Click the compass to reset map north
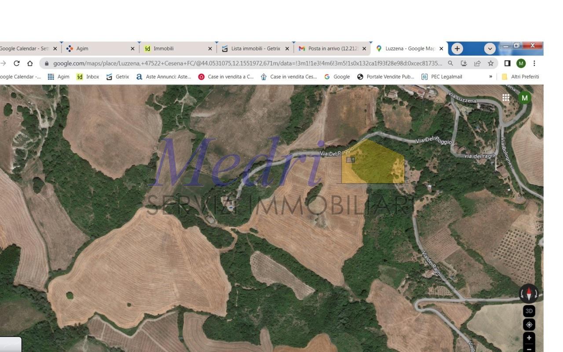Image resolution: width=563 pixels, height=352 pixels. (x=529, y=293)
